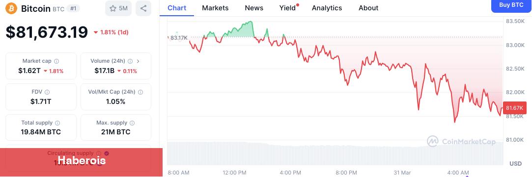
Task: Click the Vol/Mkt Cap info icon
Action: click(140, 92)
